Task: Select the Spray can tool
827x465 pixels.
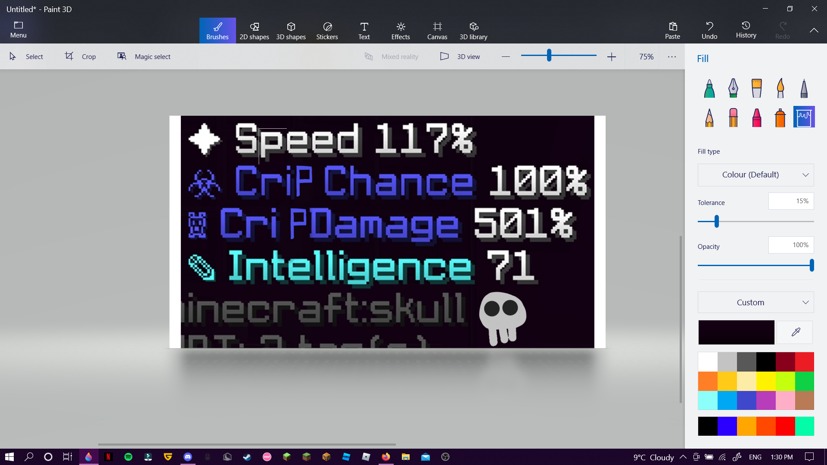Action: click(780, 117)
